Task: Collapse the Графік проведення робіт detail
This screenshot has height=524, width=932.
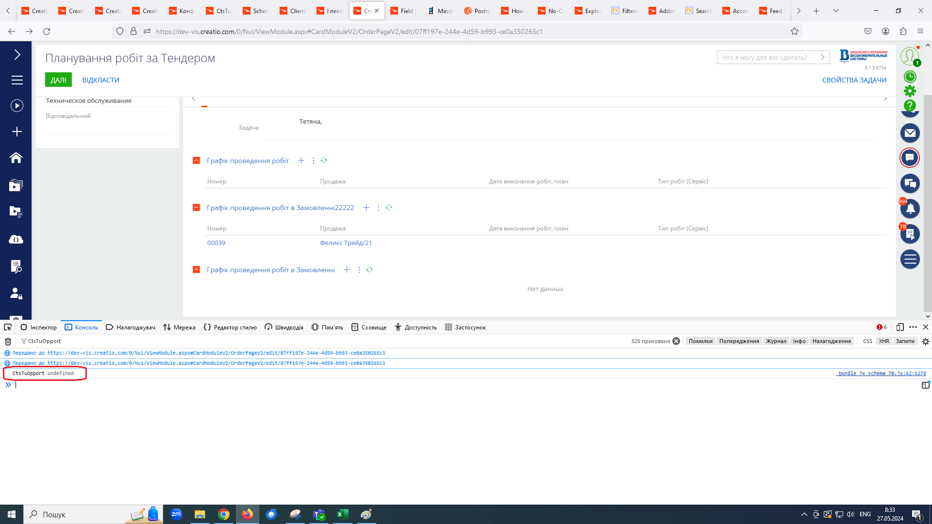Action: pyautogui.click(x=196, y=161)
